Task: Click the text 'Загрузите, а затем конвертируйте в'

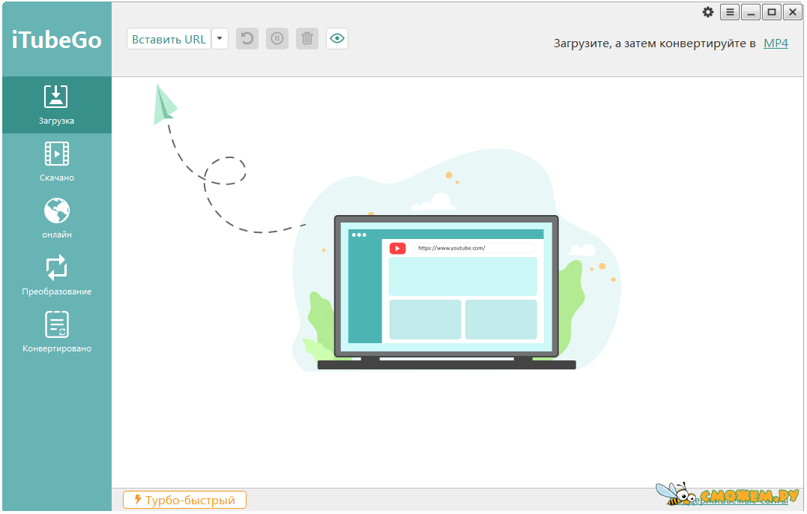Action: pos(655,43)
